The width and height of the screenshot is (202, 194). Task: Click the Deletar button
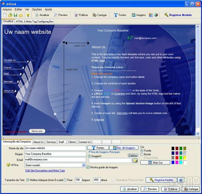tap(133, 155)
